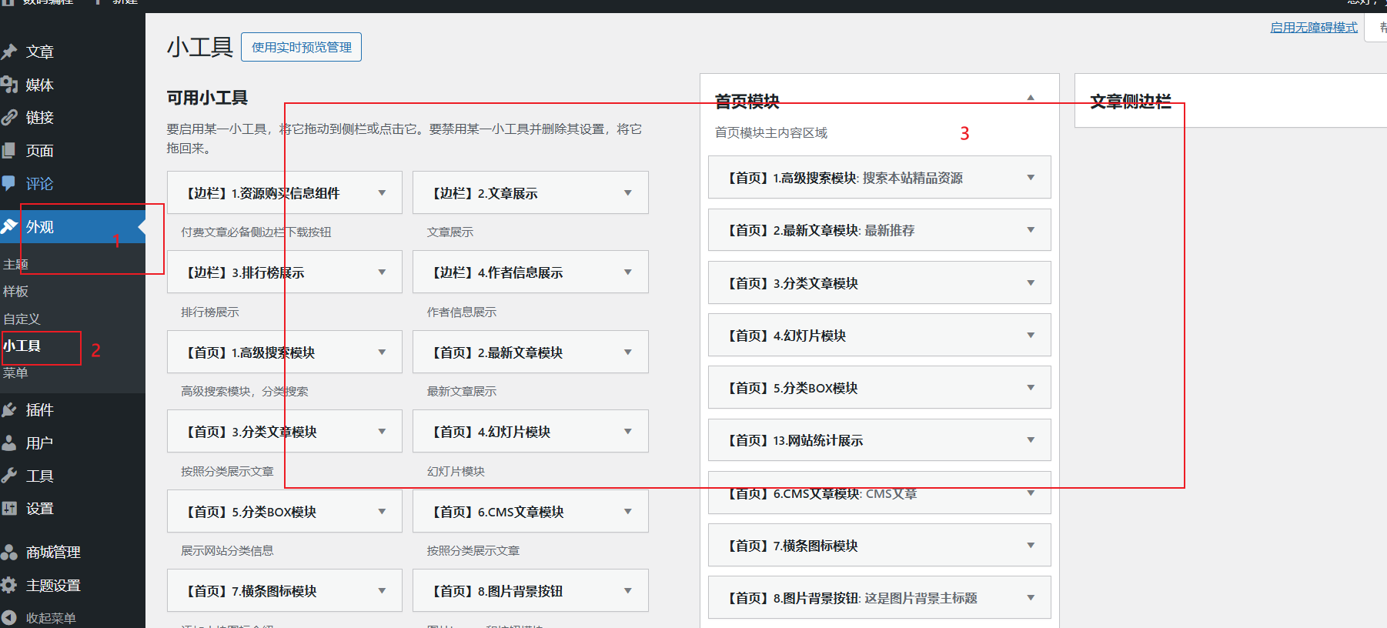Open the 菜单 submenu item
This screenshot has height=628, width=1387.
point(15,373)
